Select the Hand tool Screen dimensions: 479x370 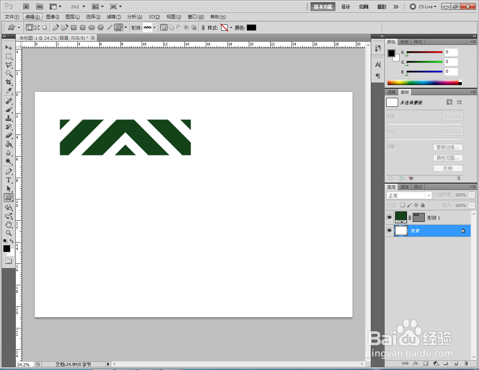pyautogui.click(x=9, y=225)
